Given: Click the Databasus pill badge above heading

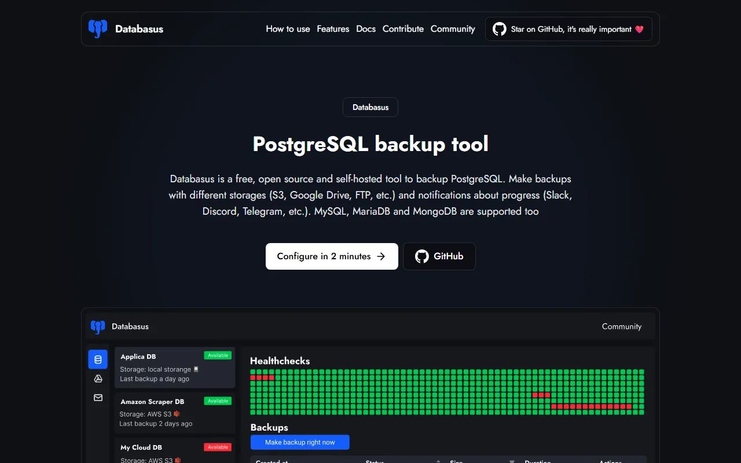Looking at the screenshot, I should pos(370,107).
